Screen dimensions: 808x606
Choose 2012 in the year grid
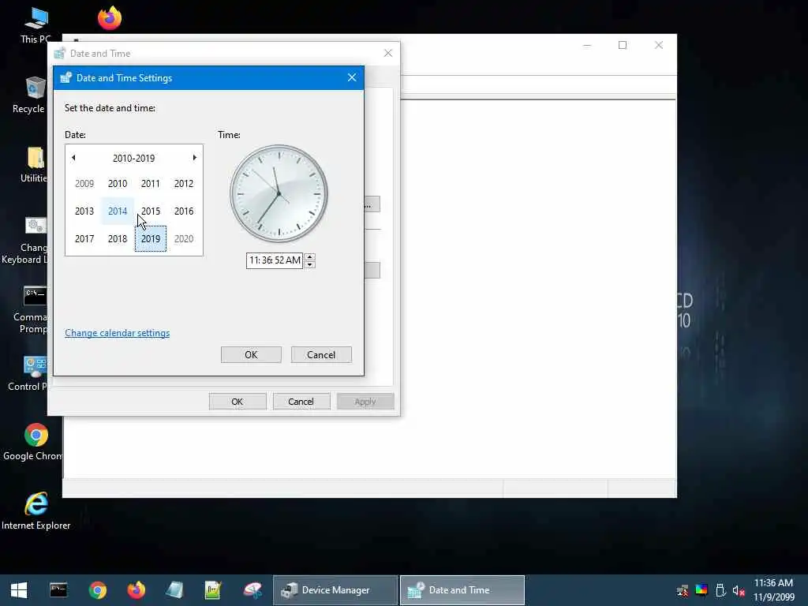click(183, 183)
